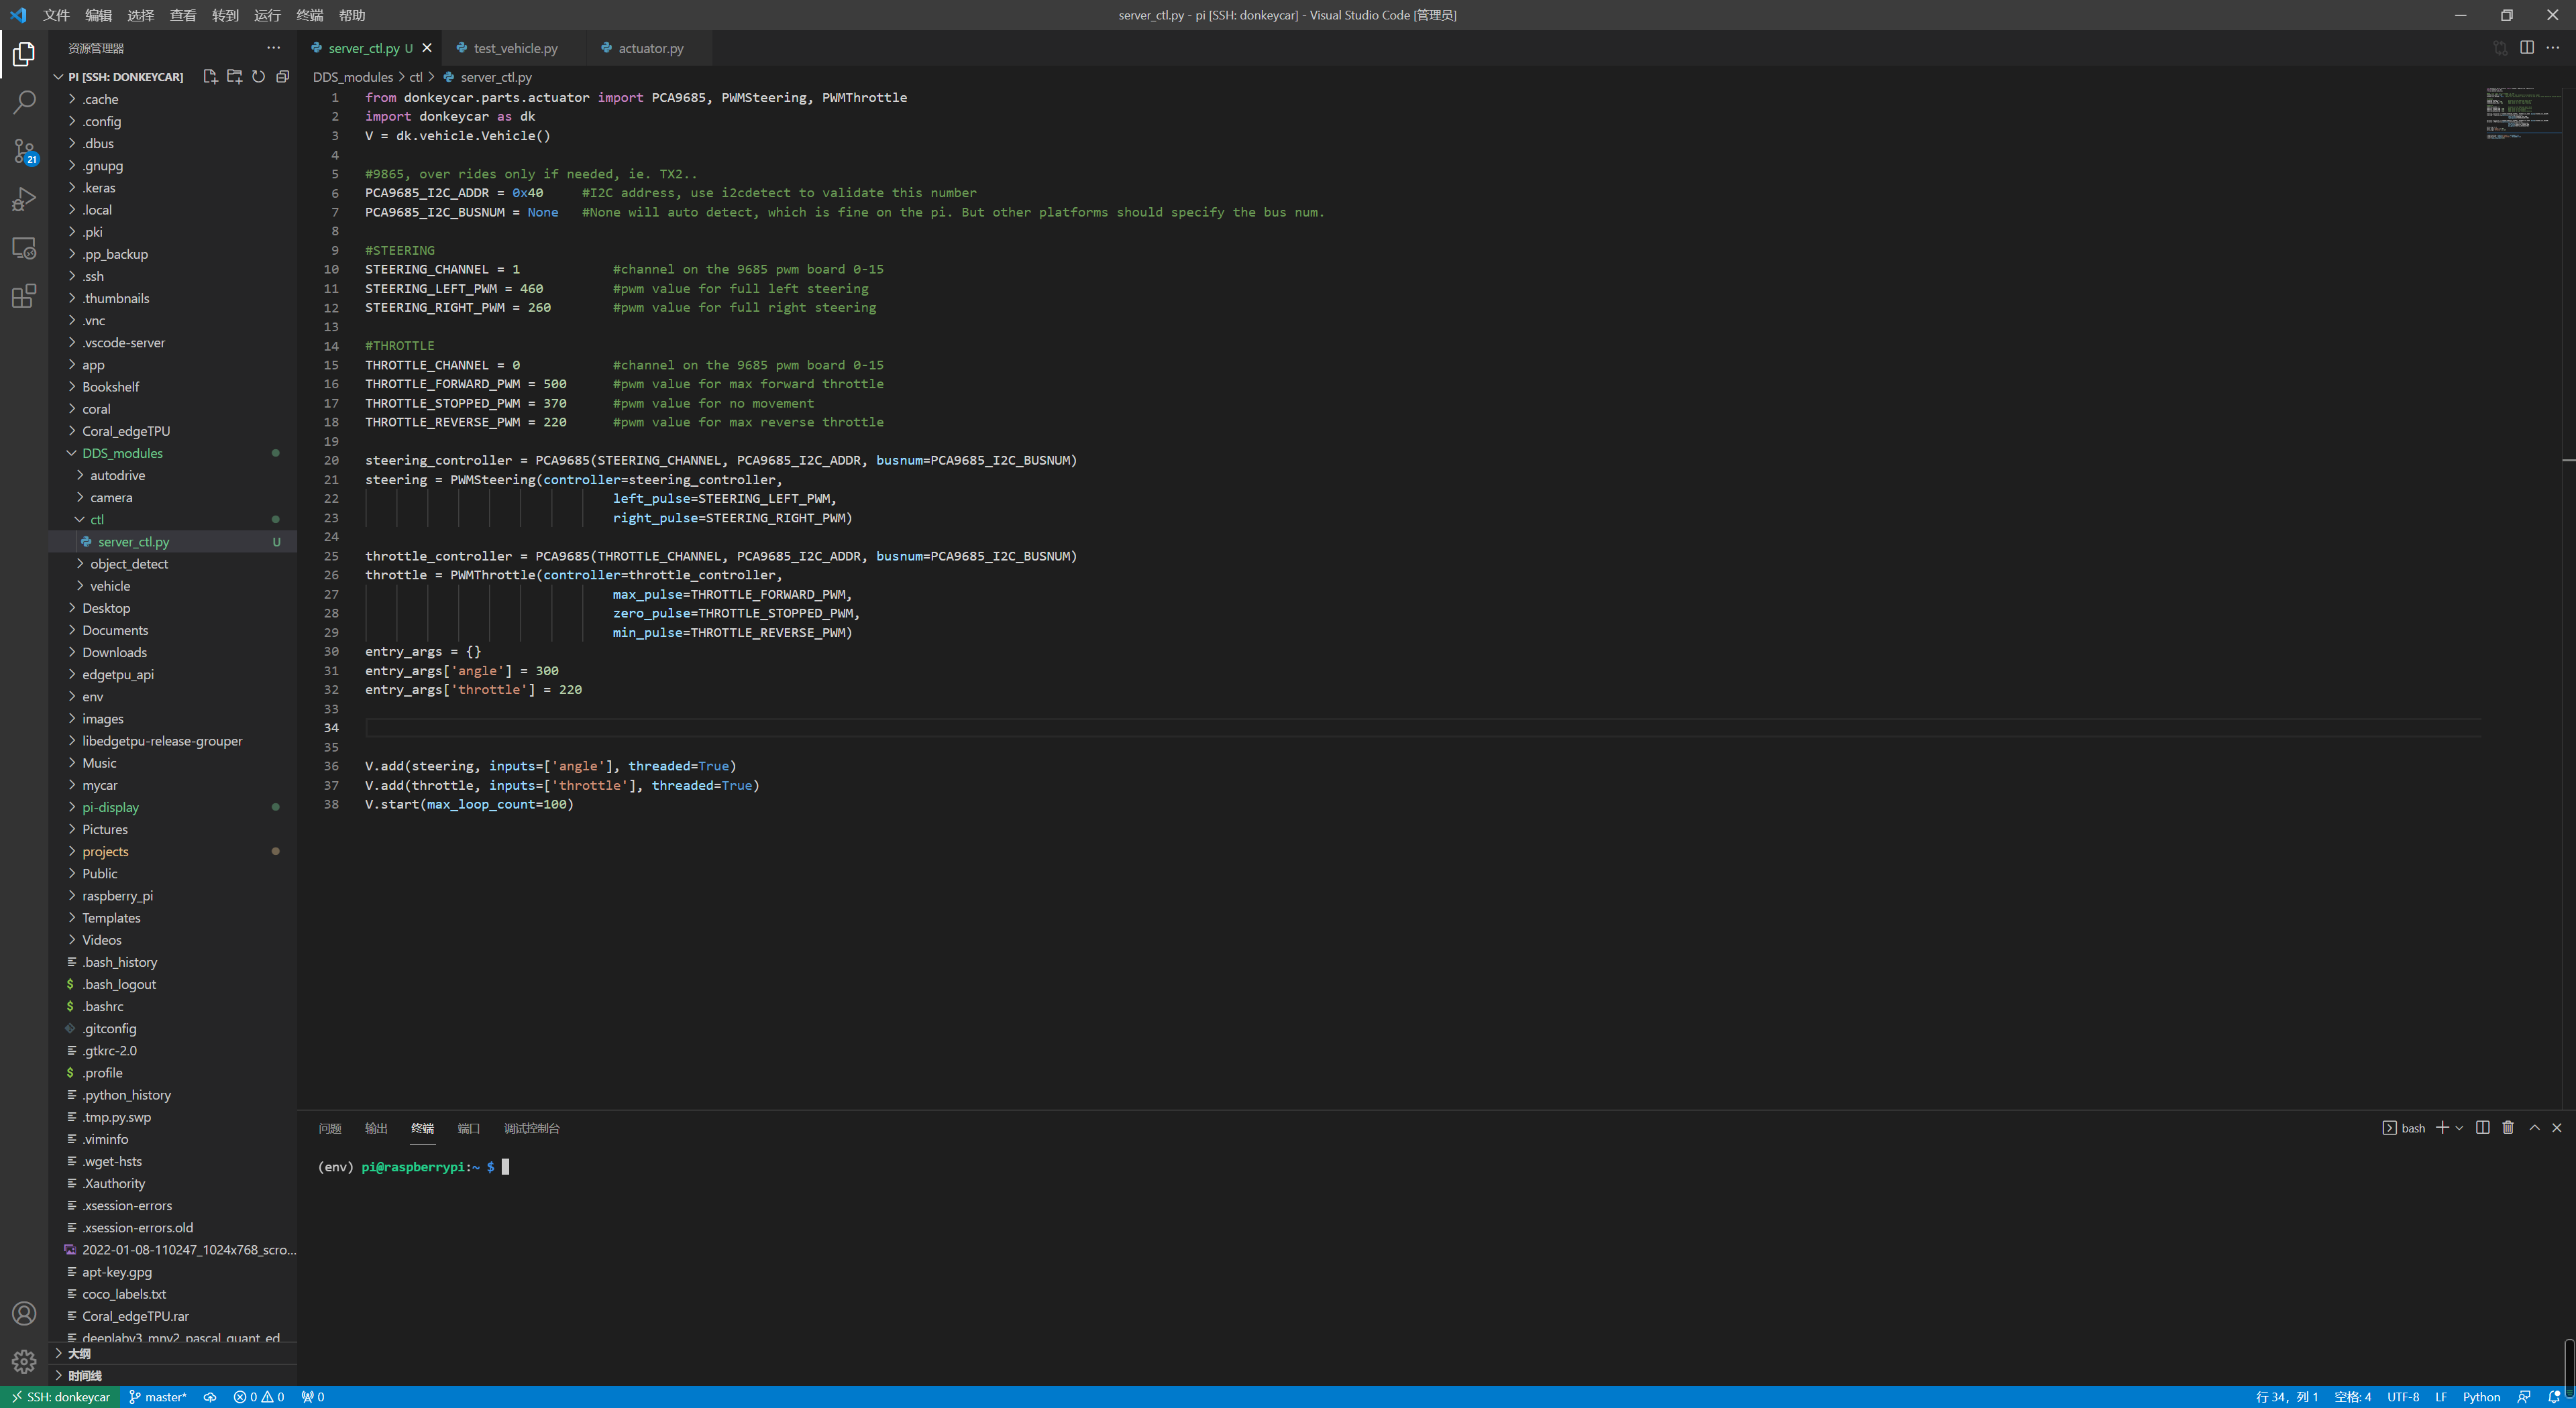The height and width of the screenshot is (1408, 2576).
Task: Open the 终端 menu in menu bar
Action: point(310,15)
